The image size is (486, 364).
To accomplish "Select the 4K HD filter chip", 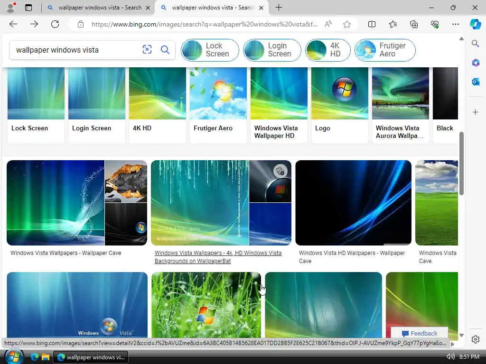I will pos(327,50).
